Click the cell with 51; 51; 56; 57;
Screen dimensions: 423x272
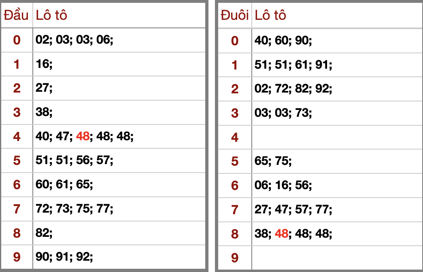pyautogui.click(x=74, y=160)
